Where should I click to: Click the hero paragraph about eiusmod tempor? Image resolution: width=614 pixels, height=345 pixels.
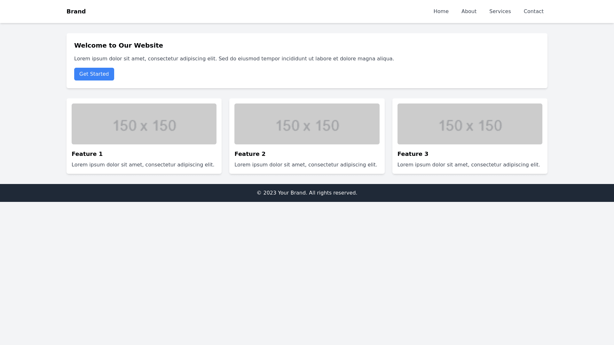[234, 59]
